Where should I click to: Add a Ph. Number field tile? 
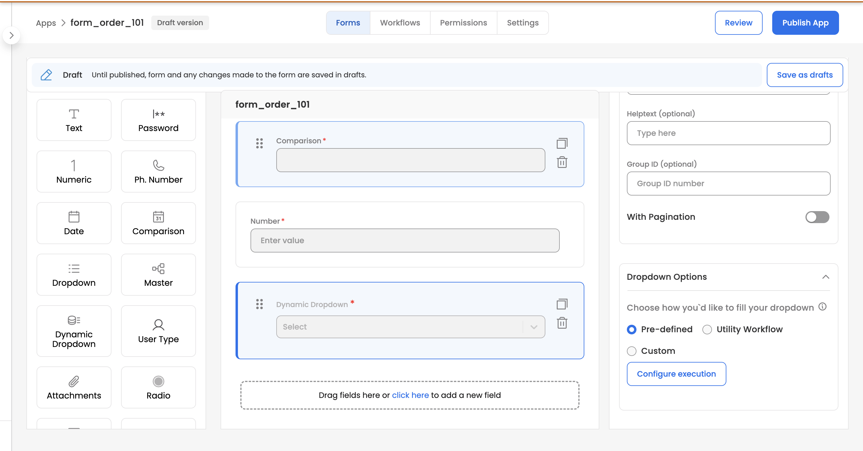coord(158,172)
